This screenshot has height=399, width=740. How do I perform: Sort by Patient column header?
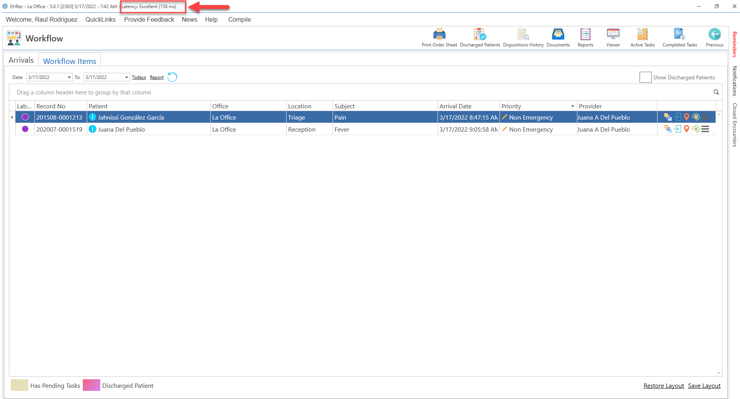[148, 106]
